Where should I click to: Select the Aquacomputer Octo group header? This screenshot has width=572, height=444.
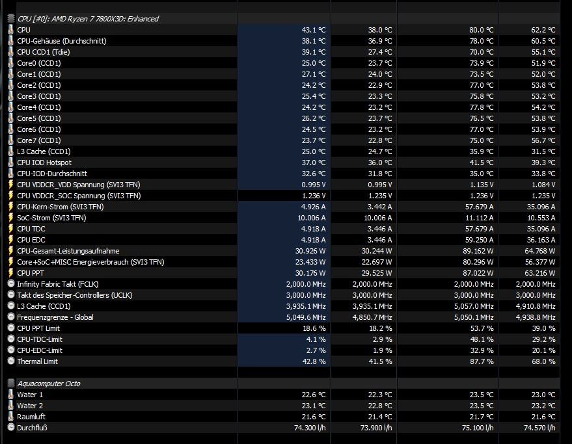(x=49, y=384)
